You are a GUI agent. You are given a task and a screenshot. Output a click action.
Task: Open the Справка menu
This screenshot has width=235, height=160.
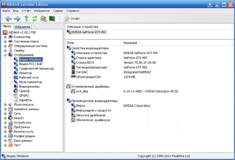coord(73,11)
